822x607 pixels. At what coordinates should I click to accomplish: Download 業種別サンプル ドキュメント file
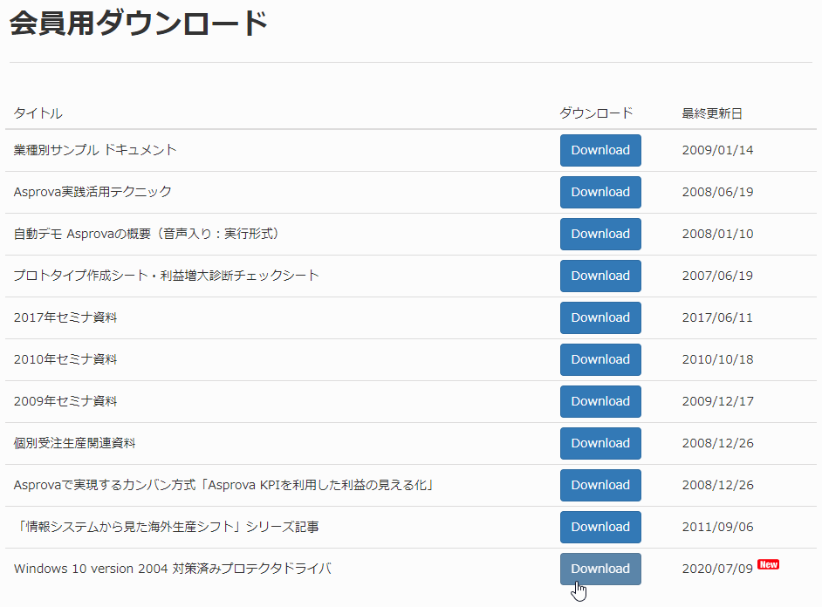[600, 150]
